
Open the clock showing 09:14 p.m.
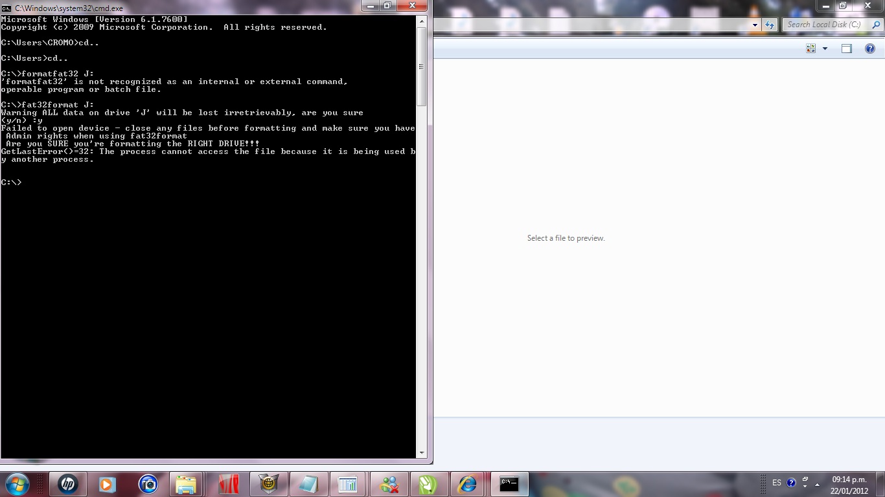(x=849, y=485)
